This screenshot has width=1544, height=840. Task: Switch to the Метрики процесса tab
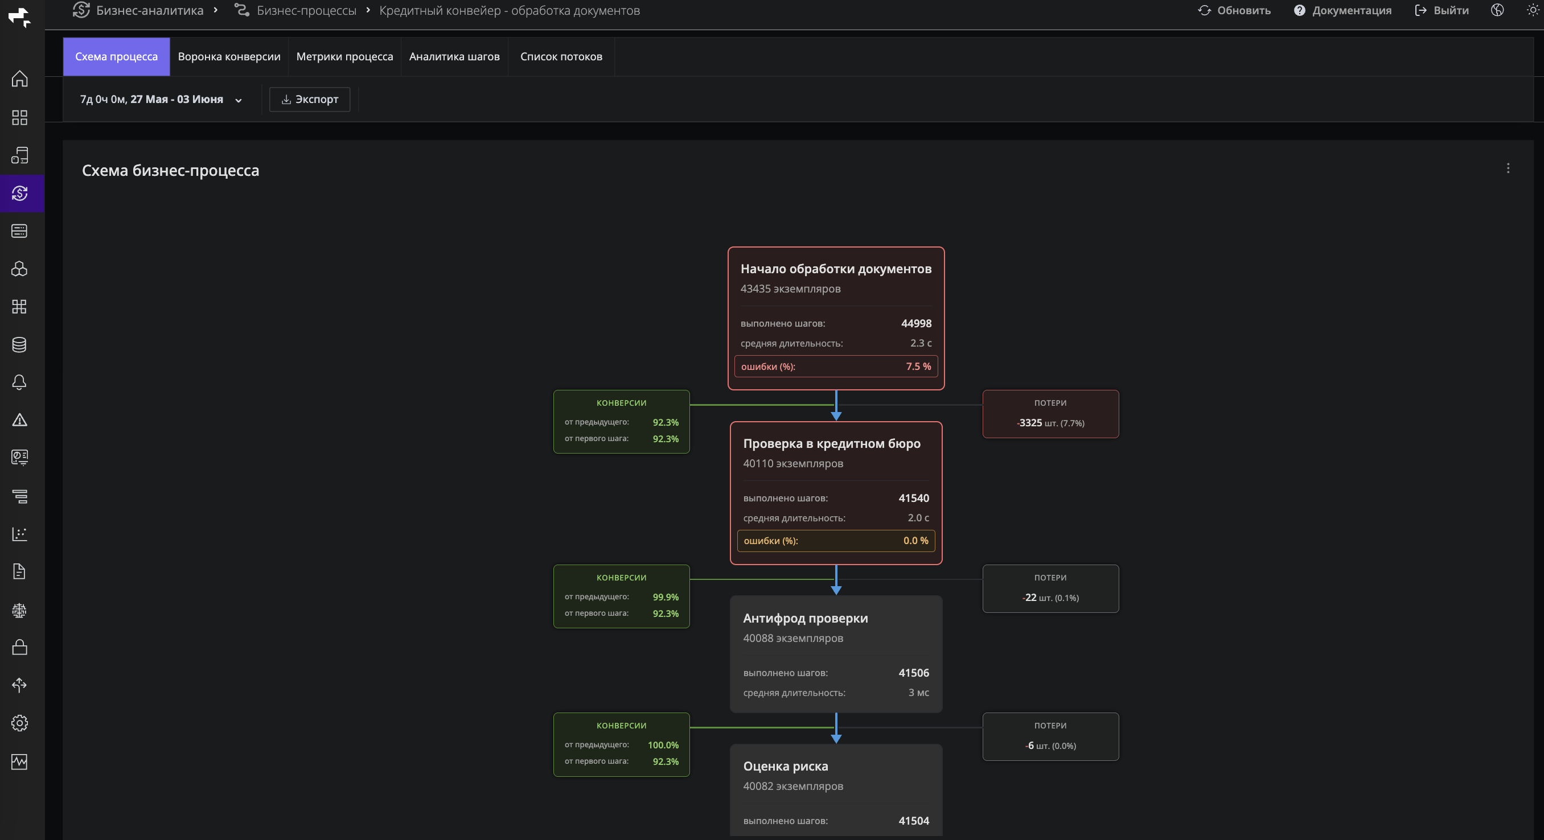point(344,57)
